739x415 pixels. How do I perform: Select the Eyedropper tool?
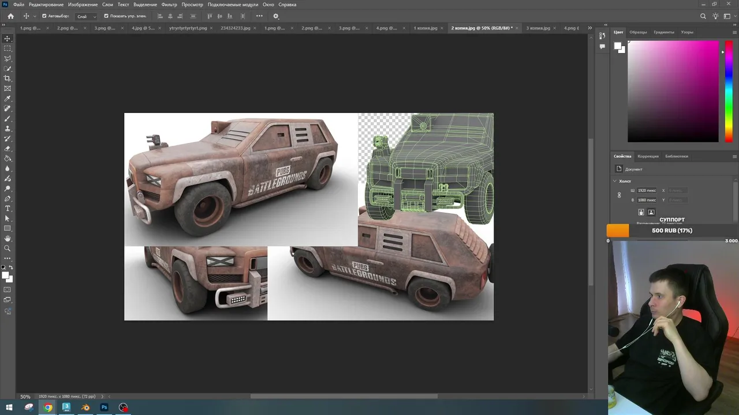(8, 99)
